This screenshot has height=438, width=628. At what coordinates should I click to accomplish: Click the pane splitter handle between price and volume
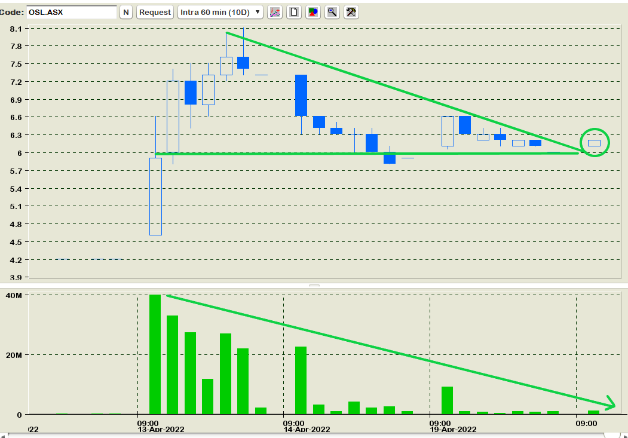pyautogui.click(x=314, y=286)
